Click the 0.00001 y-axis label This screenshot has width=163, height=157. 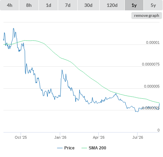click(153, 42)
